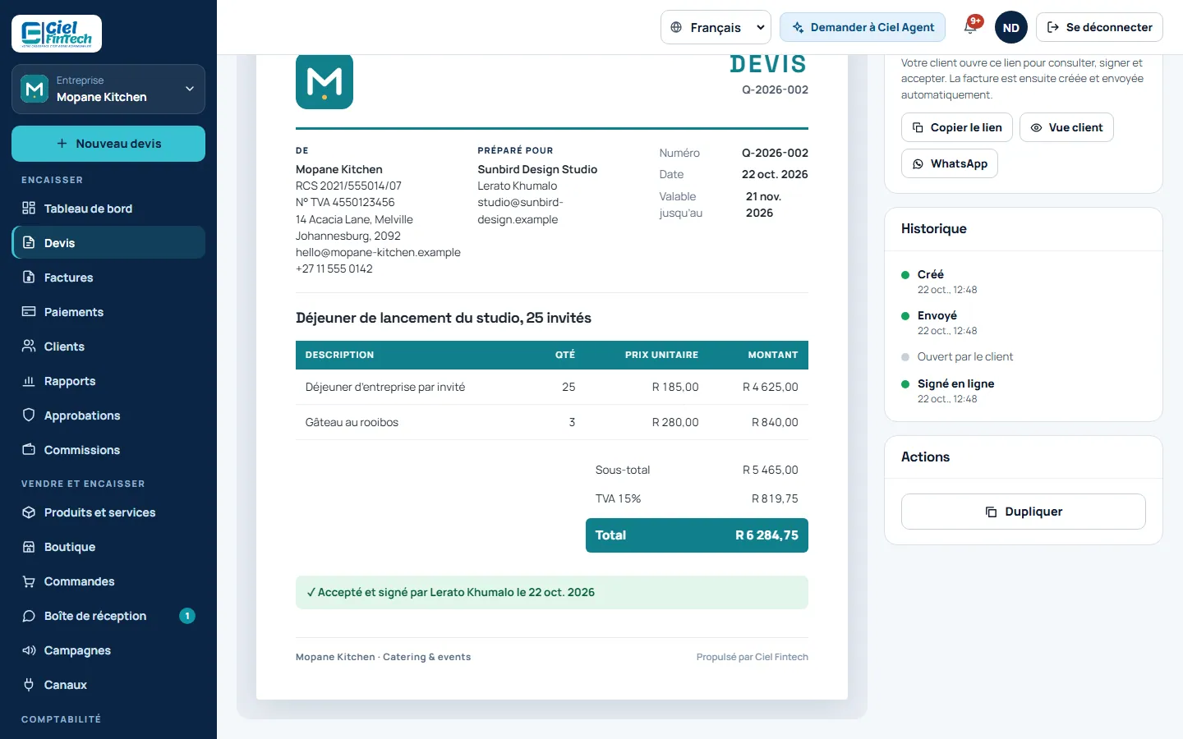This screenshot has width=1183, height=739.
Task: Copy the quote link with Copier le lien
Action: pos(957,127)
